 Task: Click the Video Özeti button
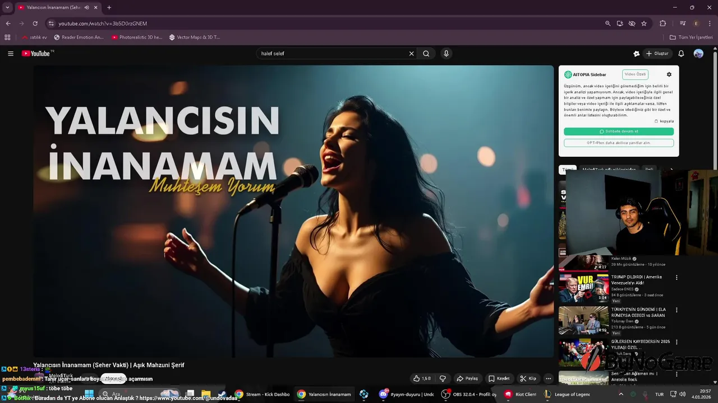click(x=636, y=74)
